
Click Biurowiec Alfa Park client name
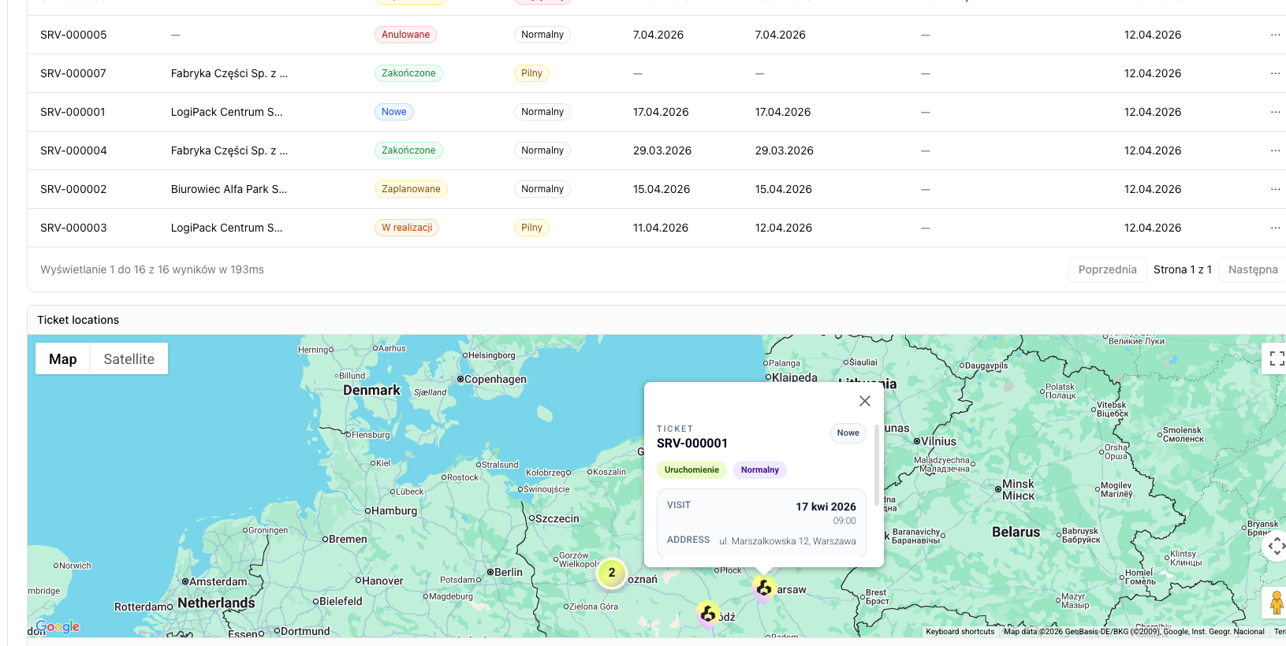[229, 189]
